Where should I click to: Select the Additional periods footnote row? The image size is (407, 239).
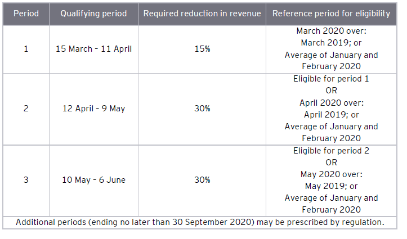pyautogui.click(x=200, y=222)
